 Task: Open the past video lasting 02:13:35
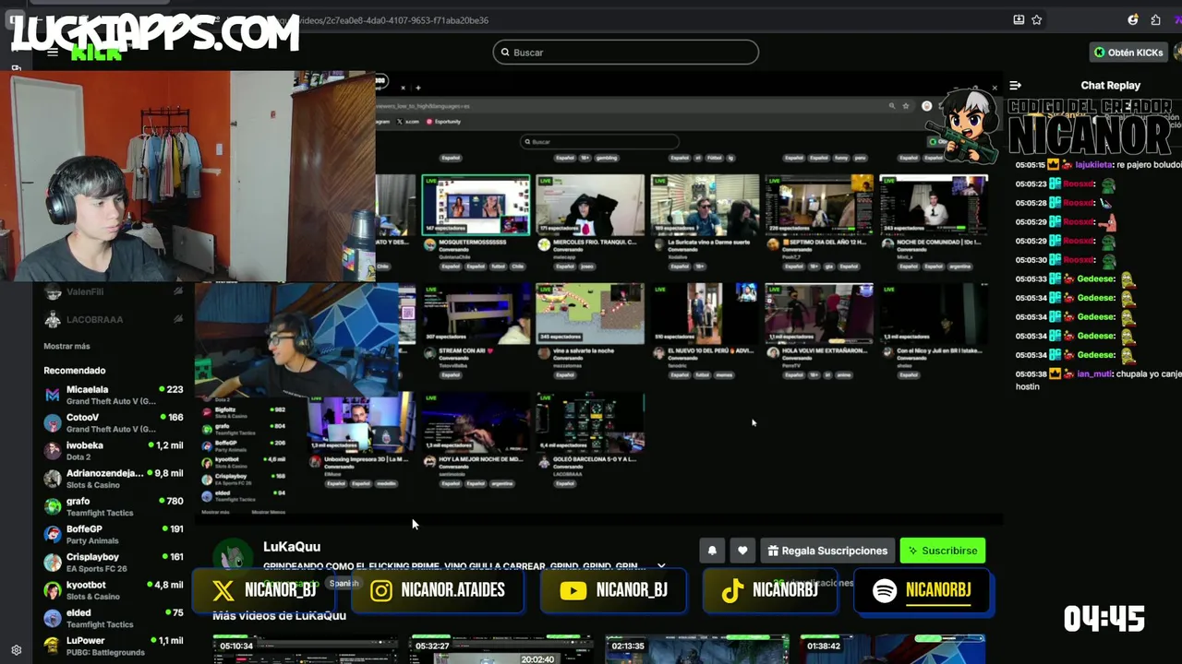point(697,648)
